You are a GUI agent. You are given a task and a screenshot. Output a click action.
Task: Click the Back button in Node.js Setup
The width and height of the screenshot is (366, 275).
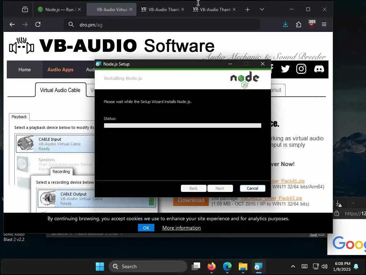click(193, 188)
